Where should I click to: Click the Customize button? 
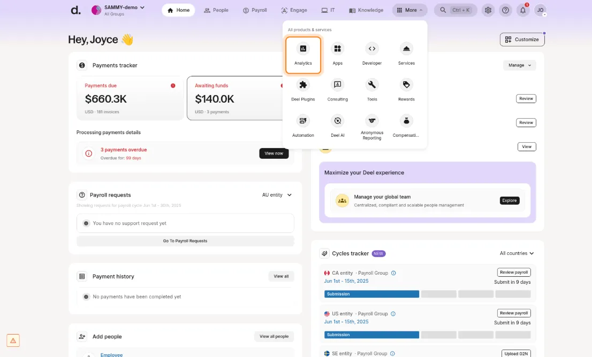tap(522, 40)
